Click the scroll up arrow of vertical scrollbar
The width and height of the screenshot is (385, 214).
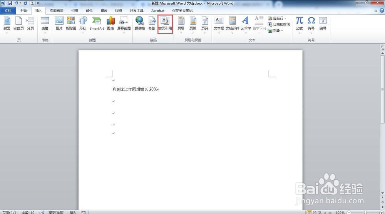coord(383,53)
